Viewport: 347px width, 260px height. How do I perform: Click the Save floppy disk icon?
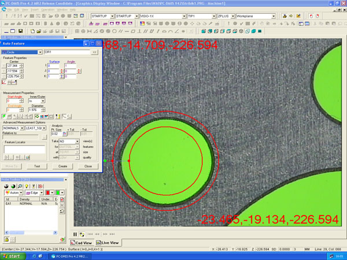tap(20, 31)
